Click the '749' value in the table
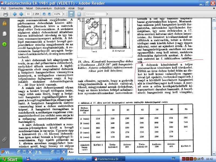216x162 pixels. coord(185,122)
